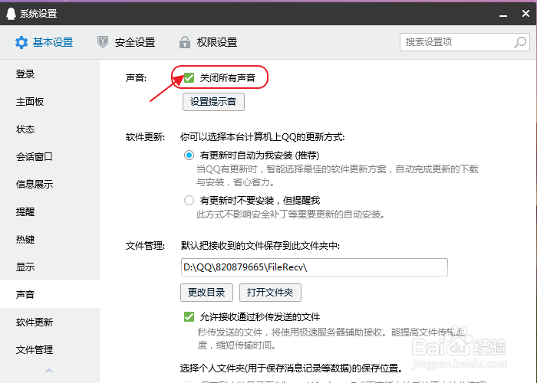The width and height of the screenshot is (537, 383).
Task: Switch to the 权限设置 tab
Action: pyautogui.click(x=208, y=42)
